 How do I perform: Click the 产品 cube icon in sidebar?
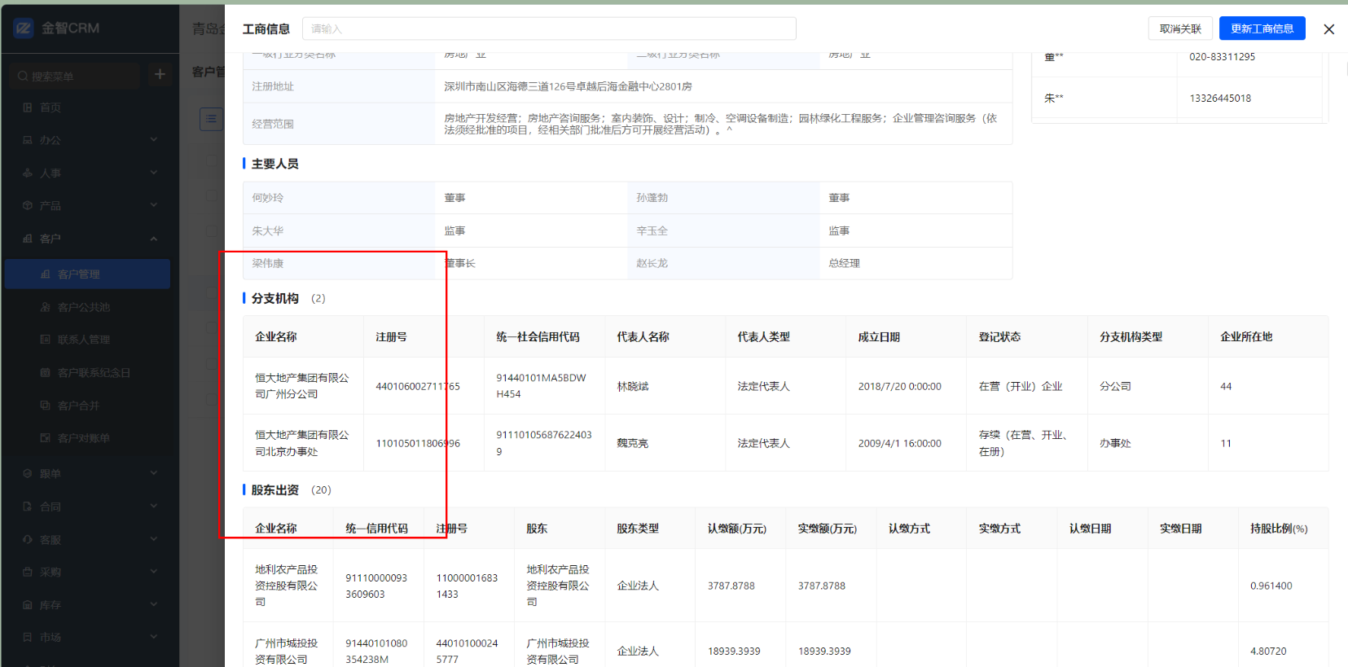click(28, 205)
